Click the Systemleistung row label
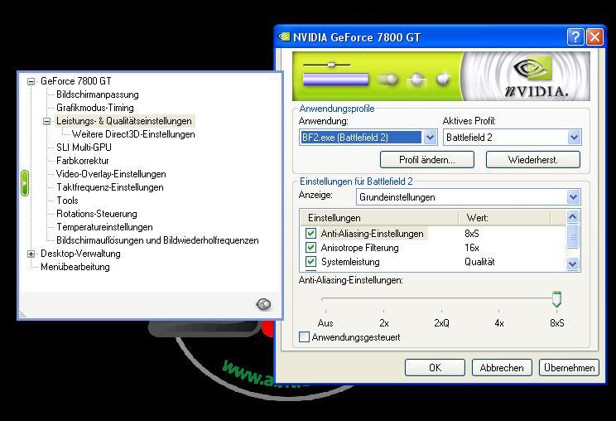Image resolution: width=616 pixels, height=421 pixels. pos(350,262)
